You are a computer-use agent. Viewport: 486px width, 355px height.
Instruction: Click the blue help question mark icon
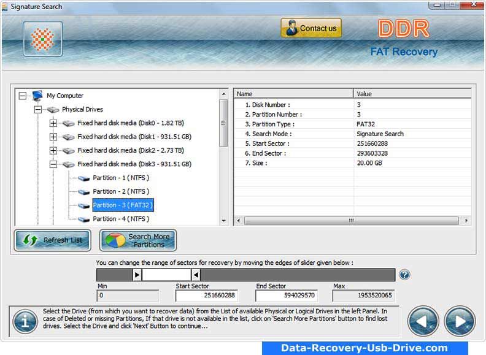404,275
